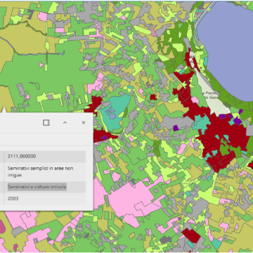Click the label text on the white map polygon
The width and height of the screenshot is (253, 253).
(211, 95)
